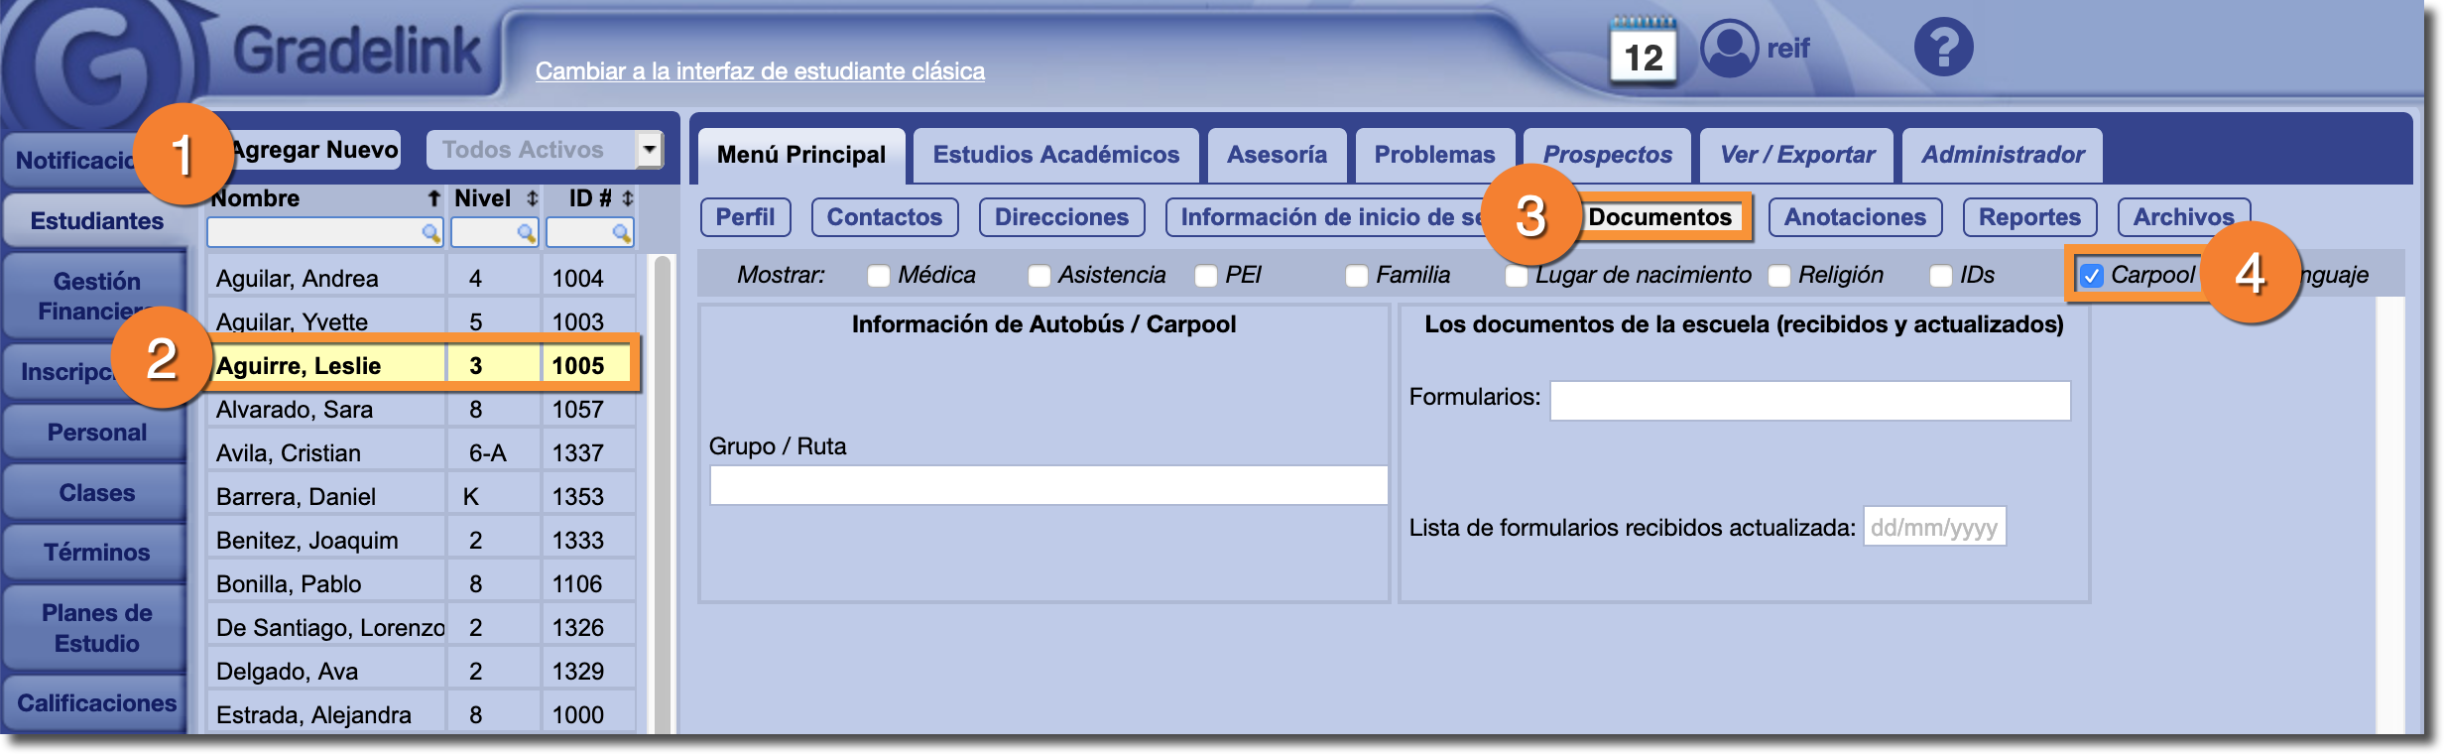The height and width of the screenshot is (754, 2444).
Task: Open the Anotaciones sub-tab
Action: pyautogui.click(x=1854, y=217)
